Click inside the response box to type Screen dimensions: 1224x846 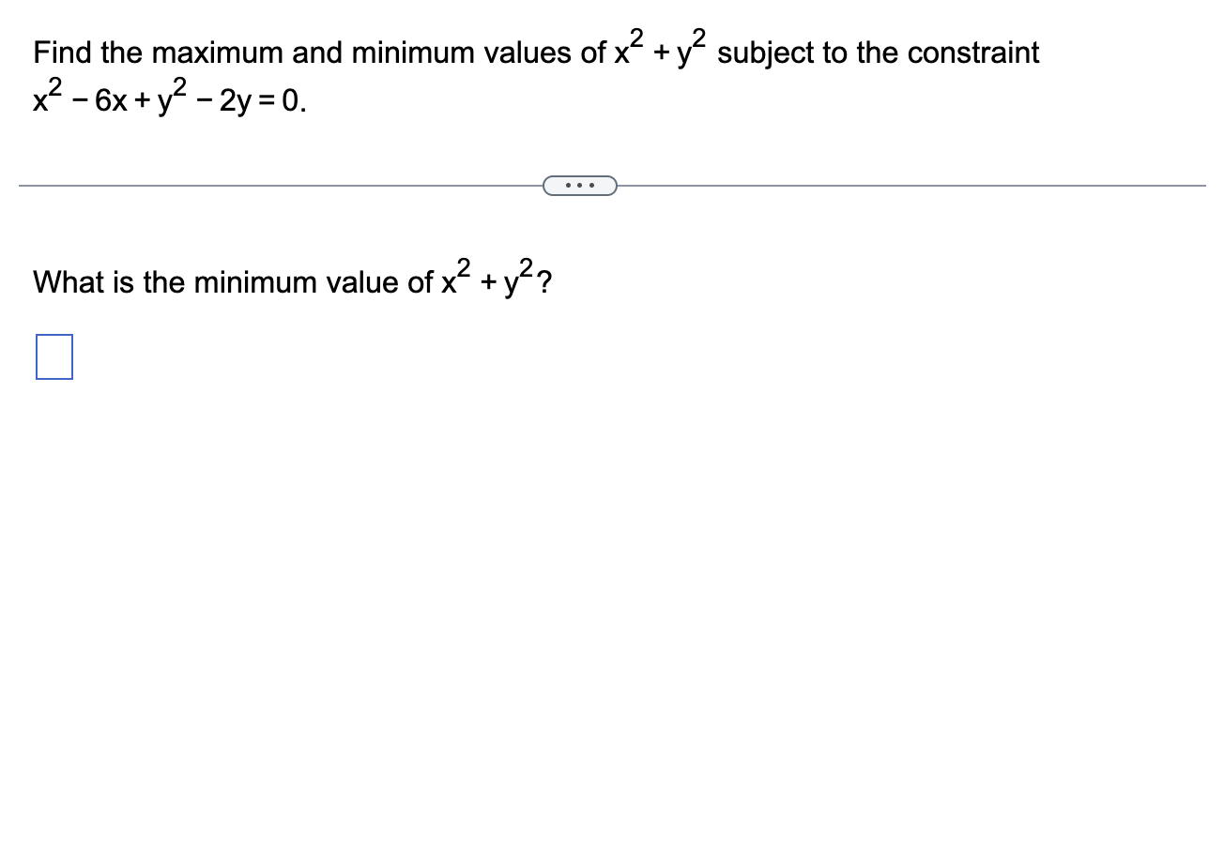tap(54, 357)
